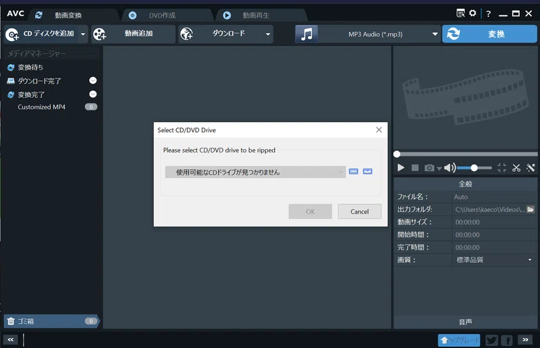Play the preview video

(x=400, y=168)
